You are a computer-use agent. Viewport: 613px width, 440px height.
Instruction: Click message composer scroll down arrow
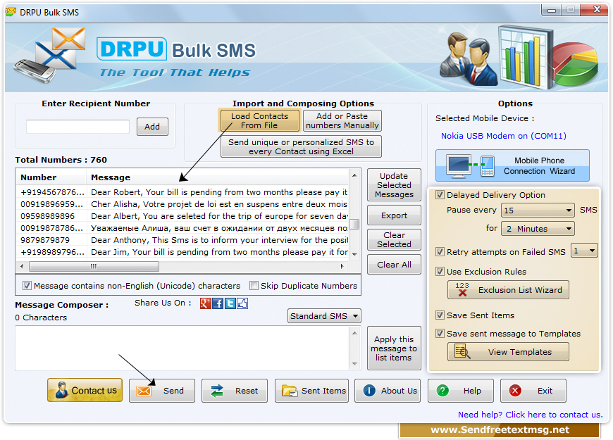(354, 364)
